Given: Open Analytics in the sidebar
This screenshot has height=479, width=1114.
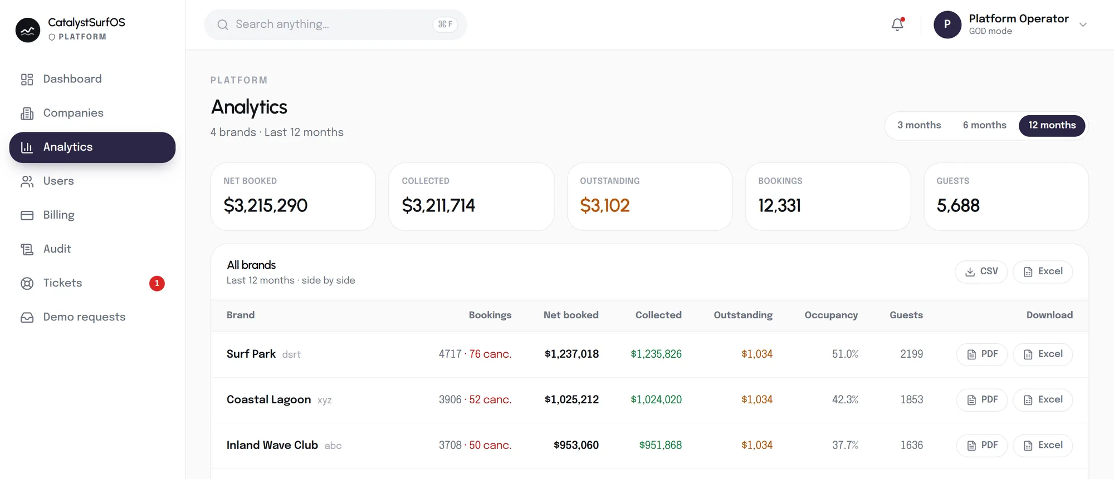Looking at the screenshot, I should (x=92, y=147).
